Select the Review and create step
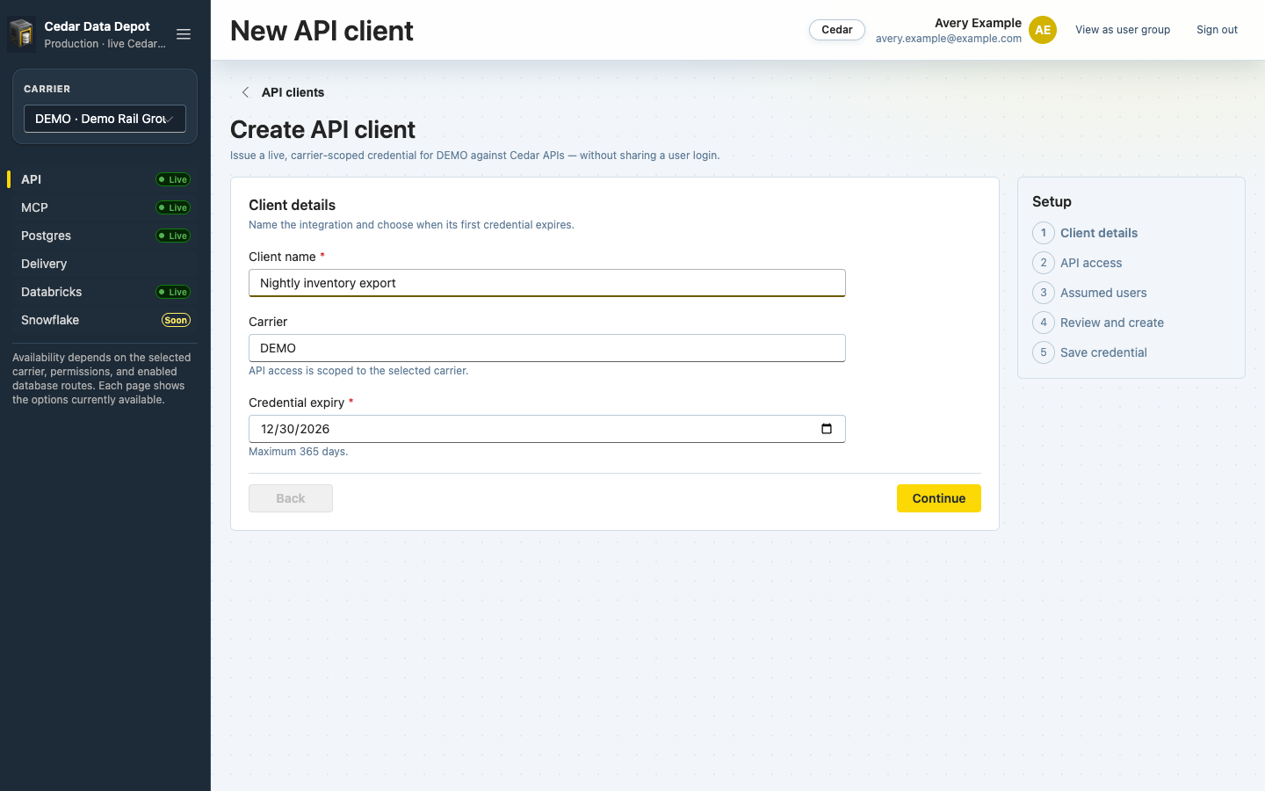Screen dimensions: 1265x791 point(1112,323)
